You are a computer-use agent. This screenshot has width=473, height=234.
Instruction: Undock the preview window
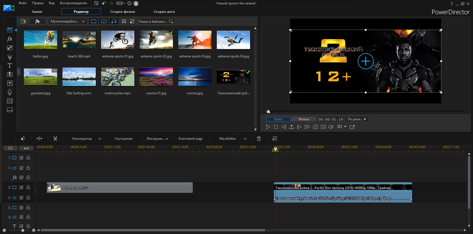coord(352,127)
